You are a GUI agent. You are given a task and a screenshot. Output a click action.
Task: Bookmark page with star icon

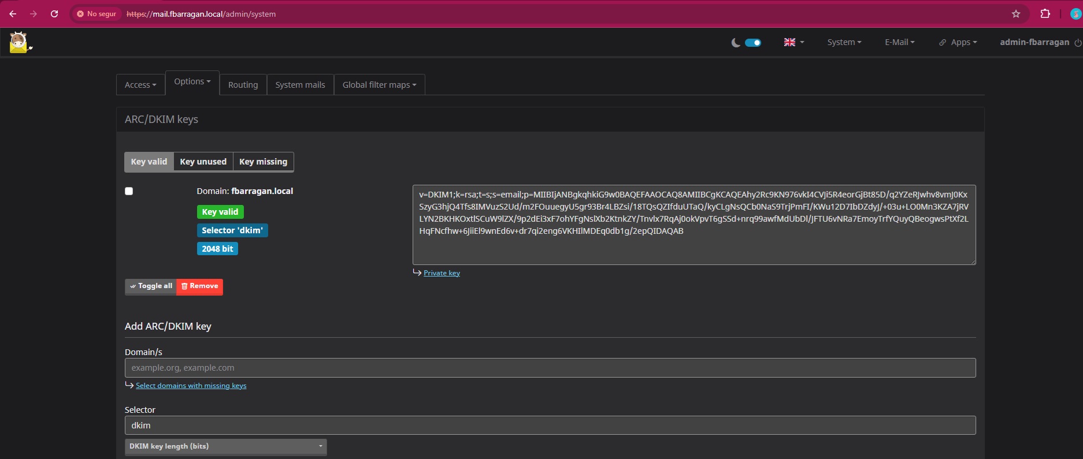(1016, 14)
